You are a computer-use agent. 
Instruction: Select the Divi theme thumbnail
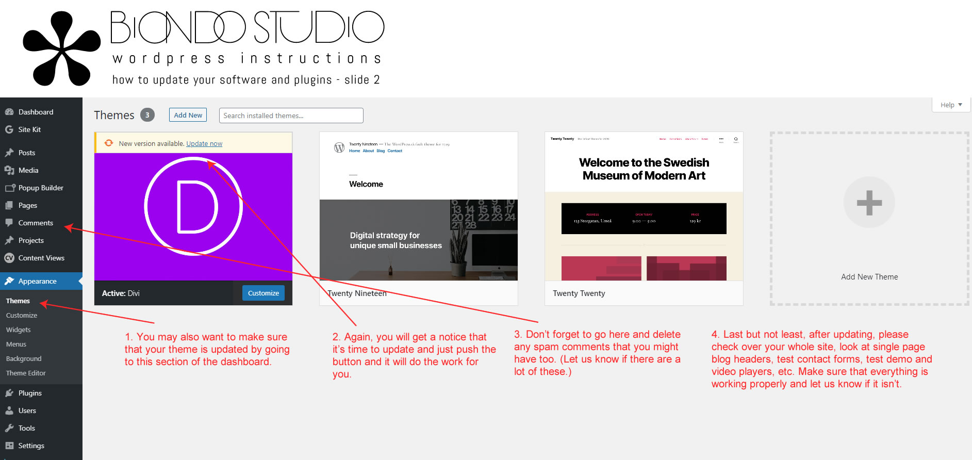pyautogui.click(x=193, y=217)
